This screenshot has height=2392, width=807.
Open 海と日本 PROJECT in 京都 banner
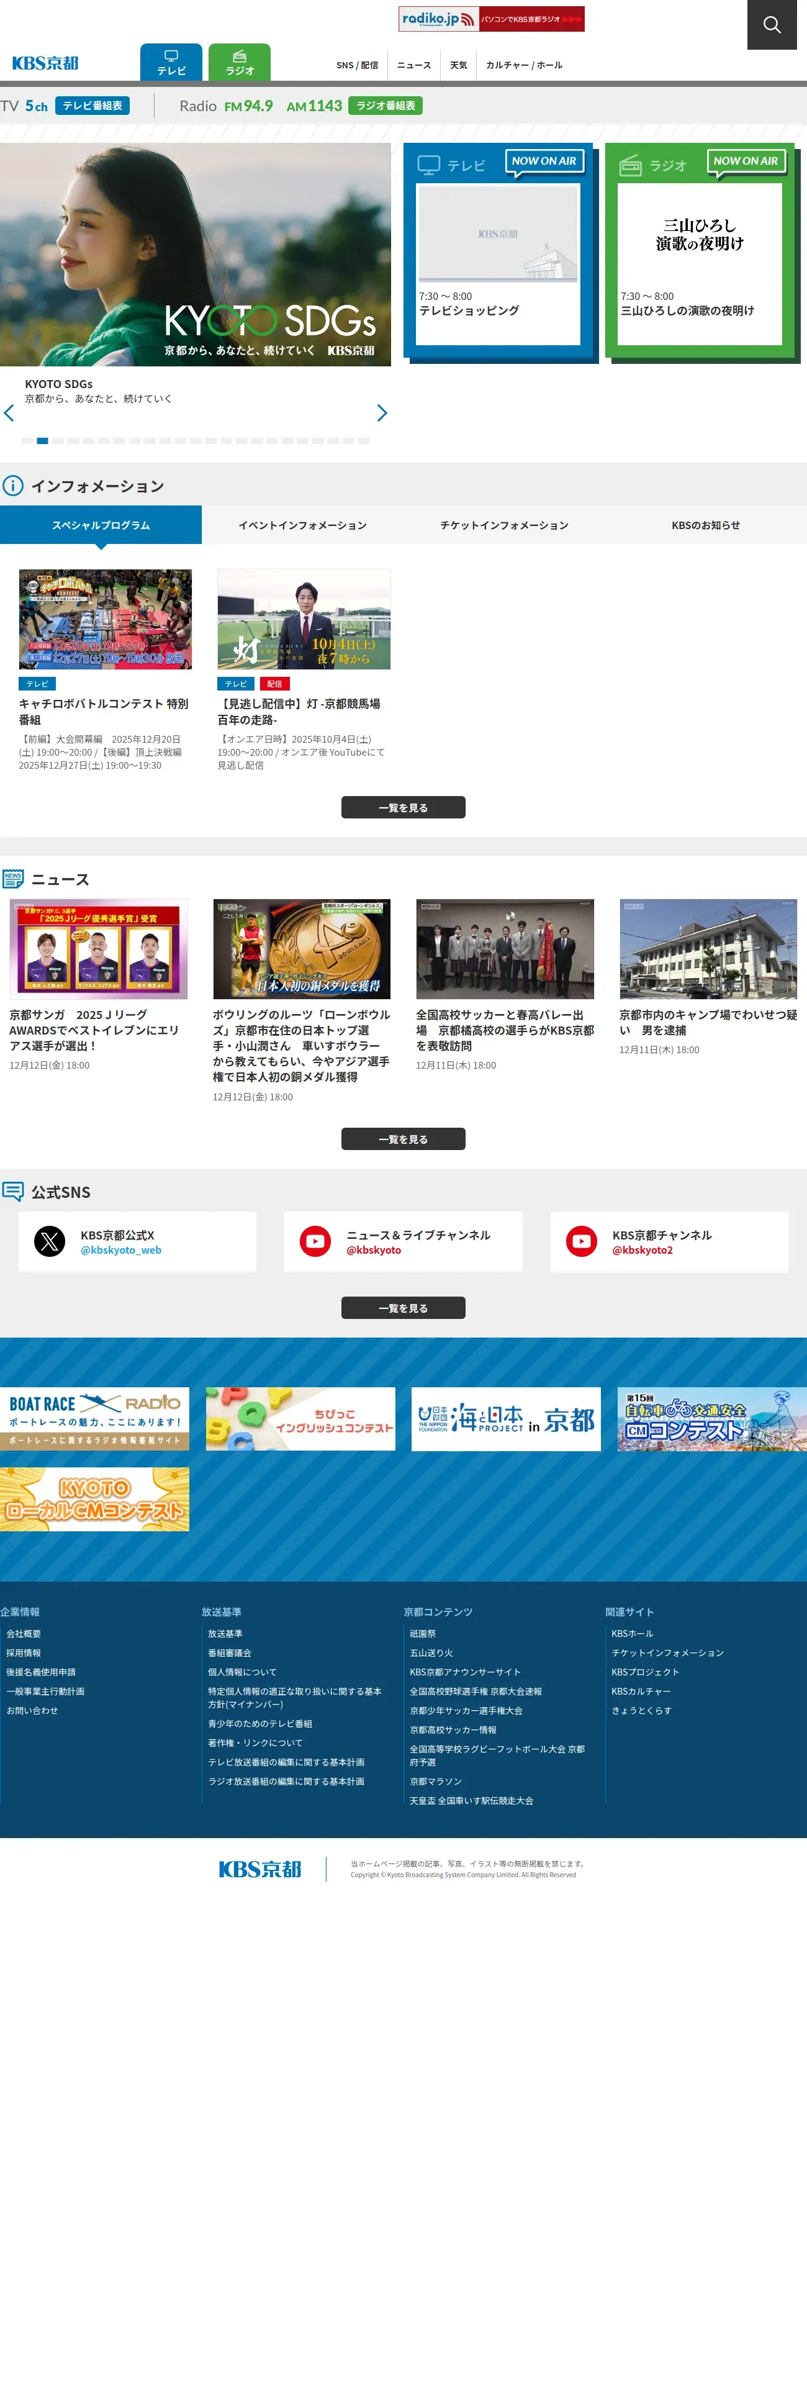[506, 1419]
